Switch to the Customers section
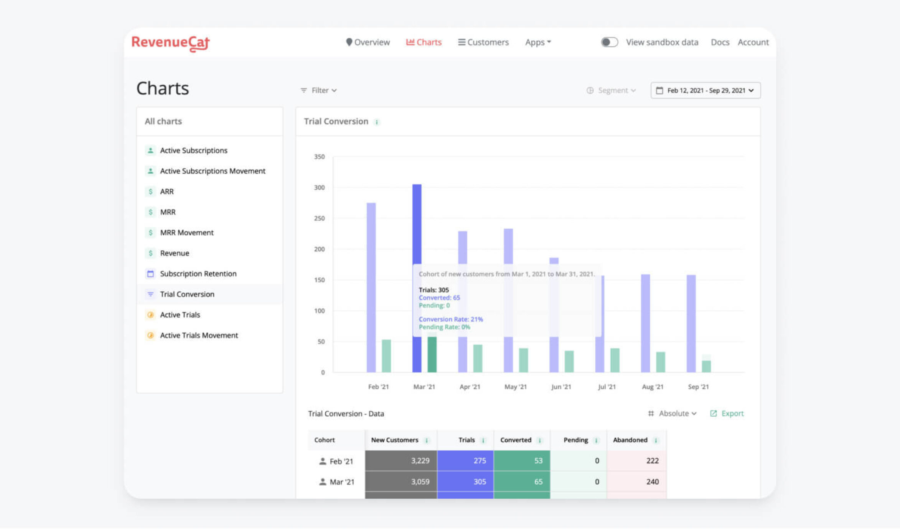Screen dimensions: 900x529 tap(483, 42)
